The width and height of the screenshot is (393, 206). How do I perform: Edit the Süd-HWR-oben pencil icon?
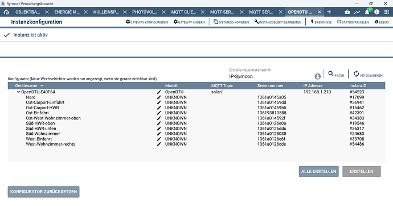[x=159, y=123]
